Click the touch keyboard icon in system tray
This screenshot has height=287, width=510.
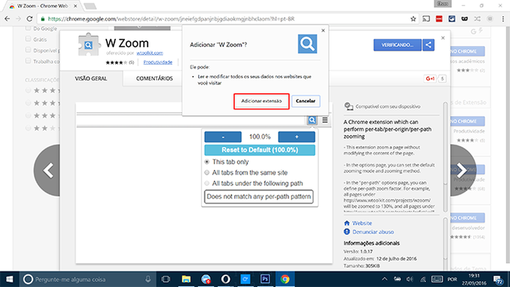pyautogui.click(x=437, y=279)
